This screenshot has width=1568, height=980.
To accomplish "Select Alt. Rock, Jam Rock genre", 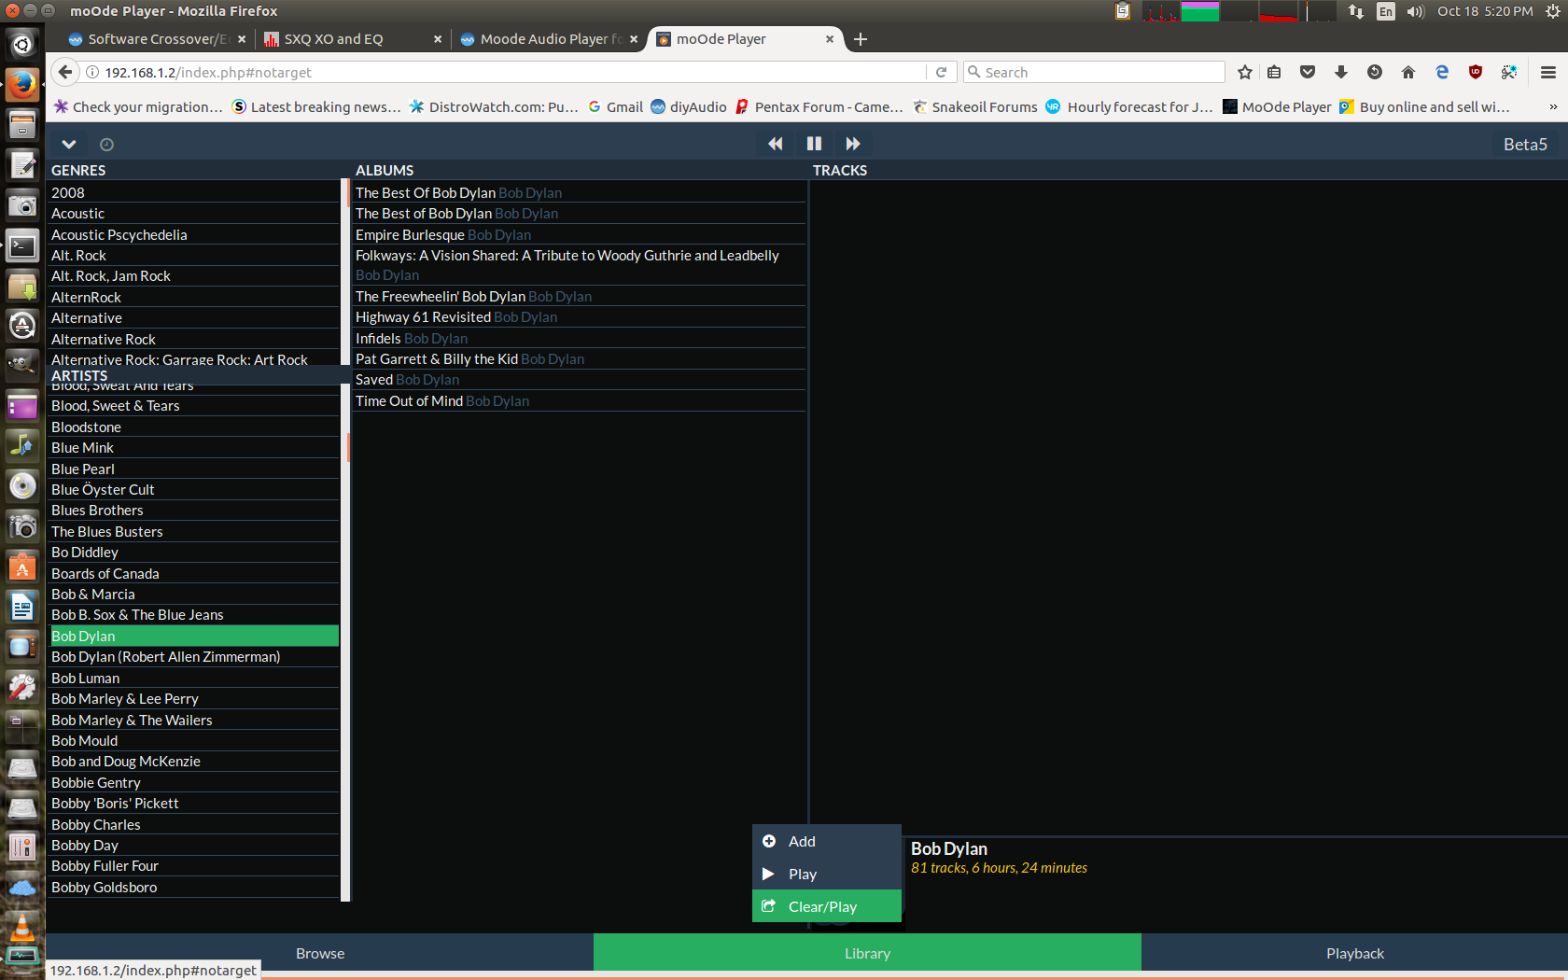I will tap(193, 275).
